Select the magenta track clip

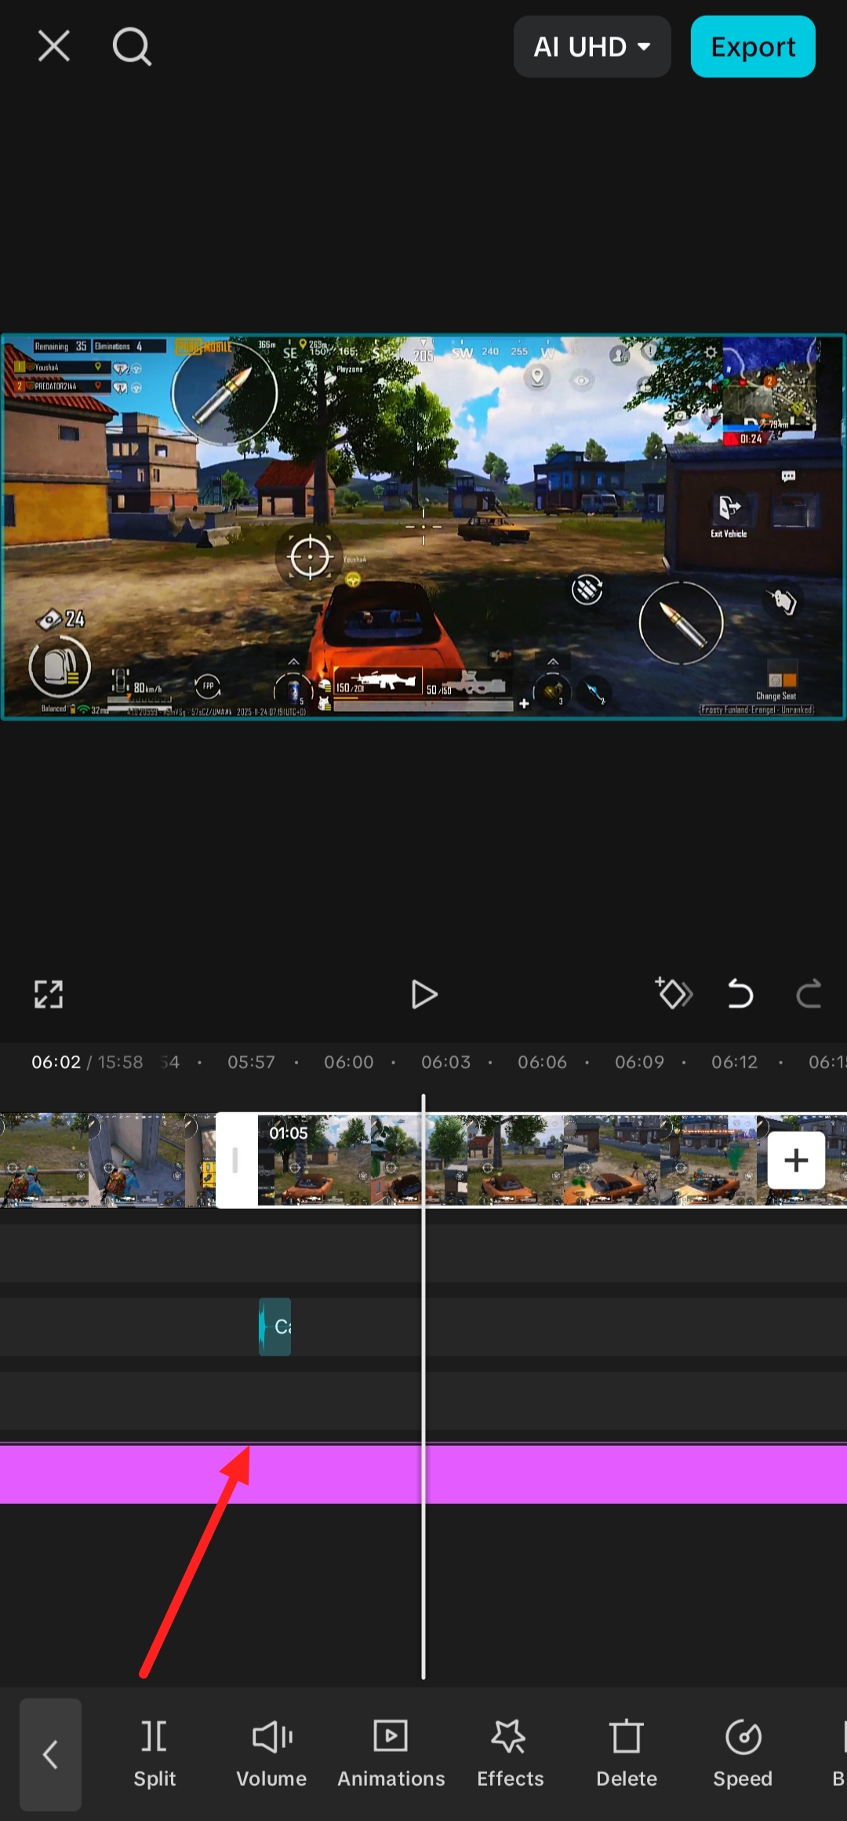tap(423, 1474)
